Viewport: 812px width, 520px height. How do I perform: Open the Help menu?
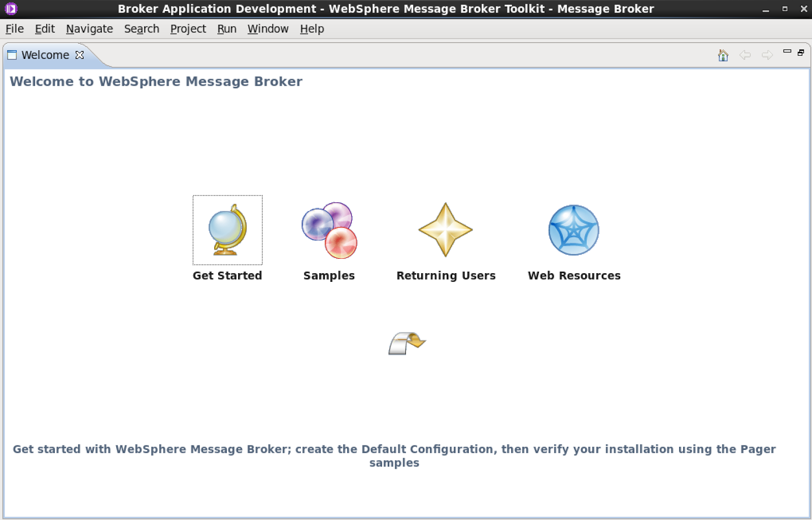[x=312, y=29]
